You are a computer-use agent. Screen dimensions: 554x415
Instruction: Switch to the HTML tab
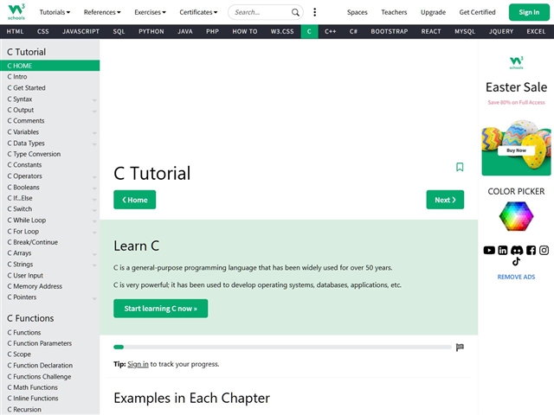(15, 31)
